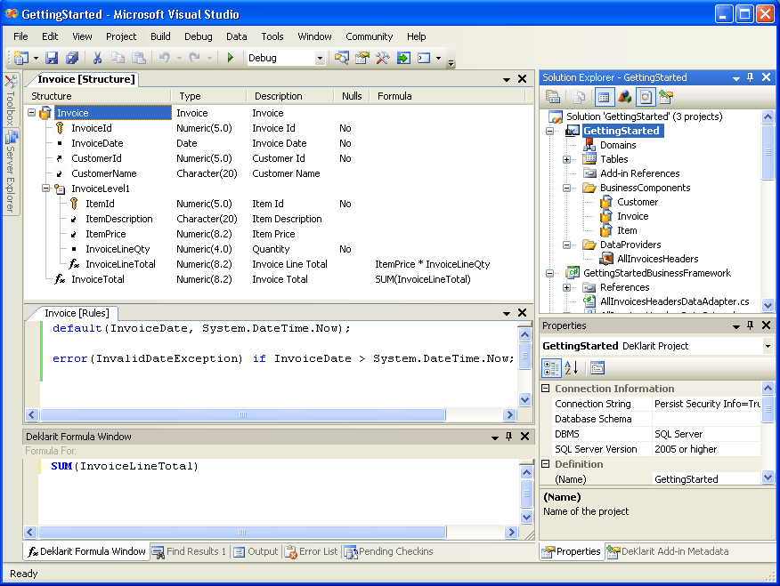Click the rules editor horizontal scrollbar

tap(271, 414)
